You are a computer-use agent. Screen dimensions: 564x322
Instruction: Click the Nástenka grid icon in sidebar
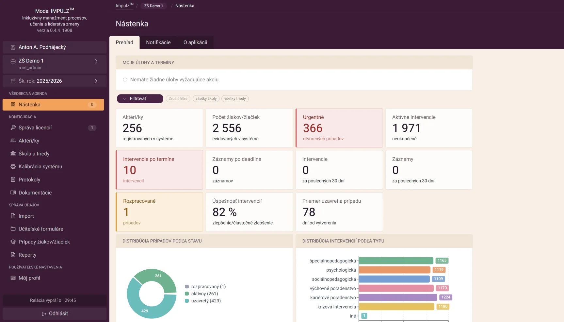pyautogui.click(x=13, y=105)
